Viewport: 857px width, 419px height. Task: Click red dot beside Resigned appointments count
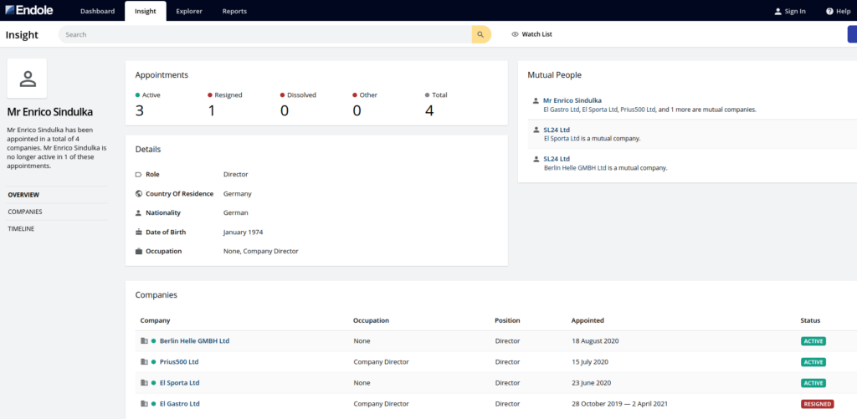[x=210, y=95]
